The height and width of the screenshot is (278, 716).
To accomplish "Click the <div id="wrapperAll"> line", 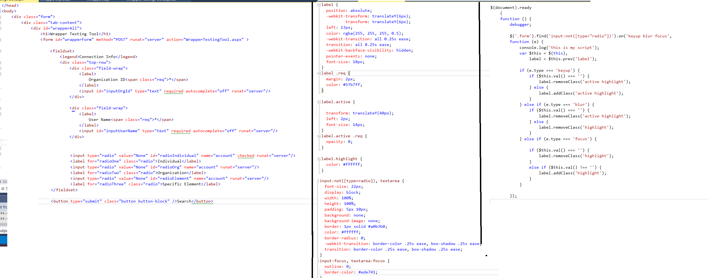I will (x=56, y=28).
